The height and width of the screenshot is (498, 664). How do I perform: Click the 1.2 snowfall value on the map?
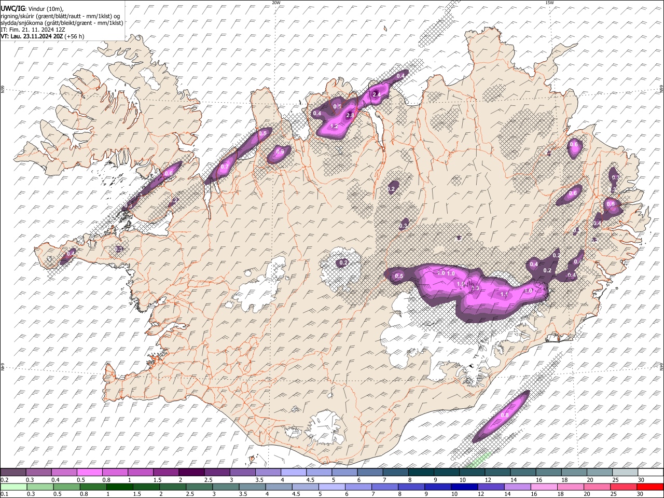coord(335,127)
